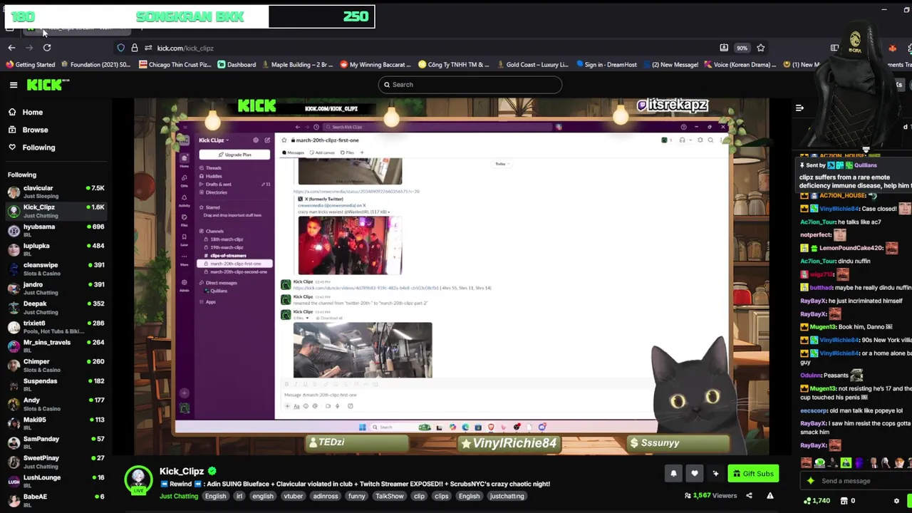912x513 pixels.
Task: Bookmark this page with star icon
Action: point(761,48)
